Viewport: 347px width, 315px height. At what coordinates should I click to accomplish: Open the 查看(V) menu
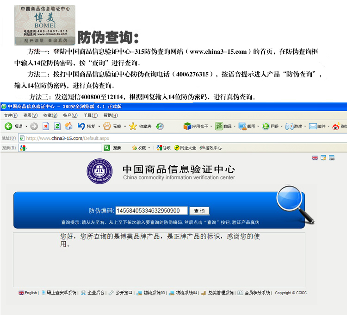coord(31,115)
